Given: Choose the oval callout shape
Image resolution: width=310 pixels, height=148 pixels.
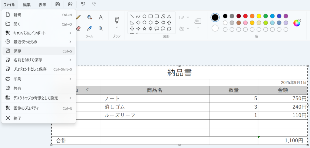Looking at the screenshot, I should pyautogui.click(x=163, y=29).
